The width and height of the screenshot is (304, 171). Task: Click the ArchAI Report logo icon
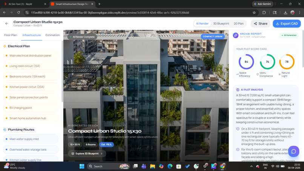(236, 35)
